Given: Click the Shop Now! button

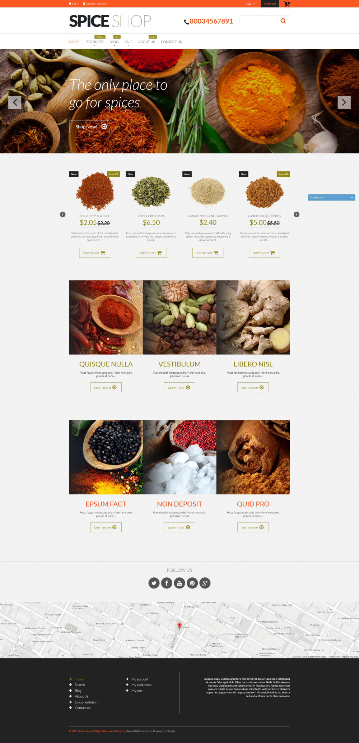Looking at the screenshot, I should tap(90, 127).
